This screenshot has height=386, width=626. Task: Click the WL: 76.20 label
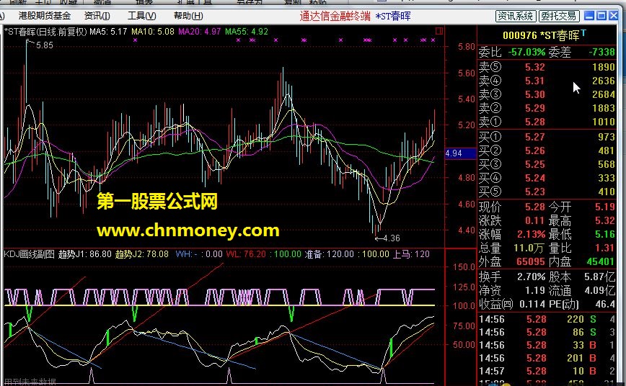(x=246, y=254)
